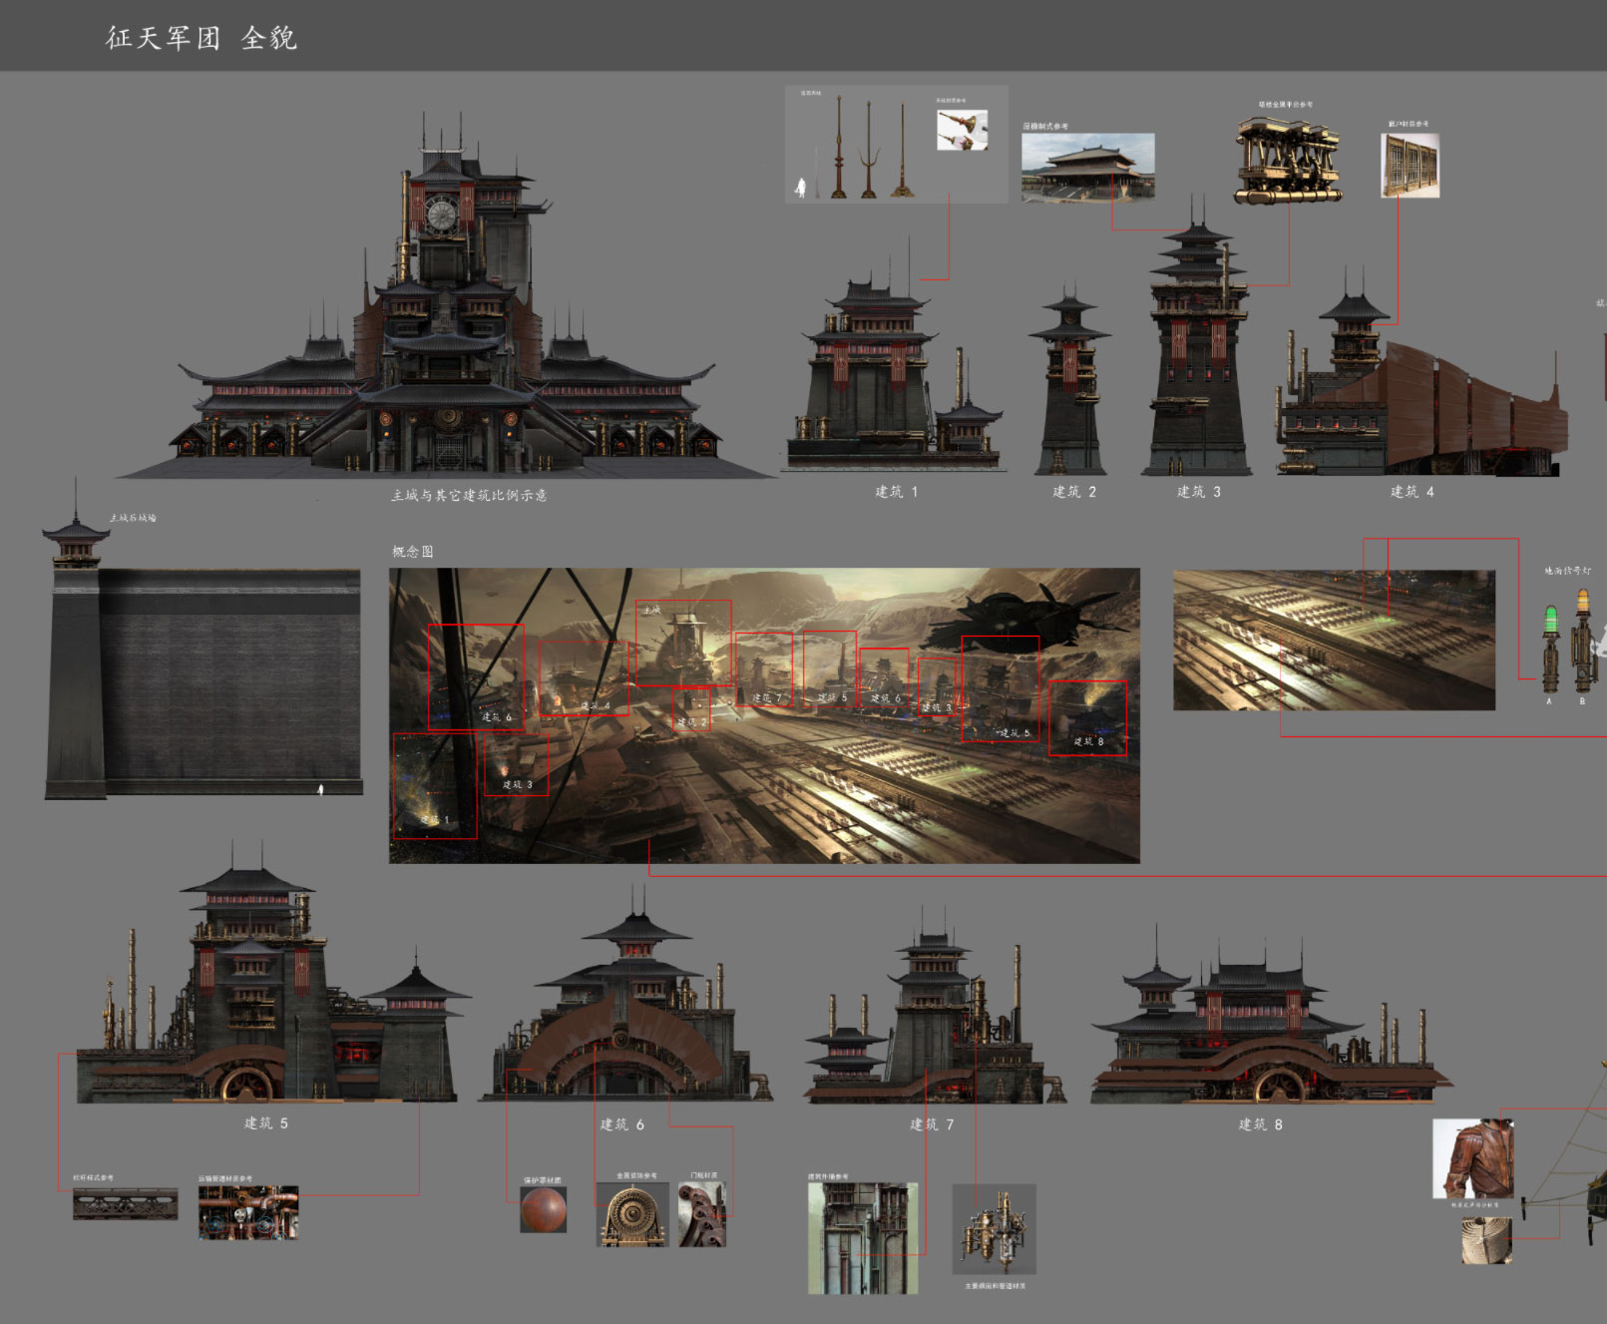
Task: Click the 建筑 1 label inside concept painting
Action: tap(435, 819)
